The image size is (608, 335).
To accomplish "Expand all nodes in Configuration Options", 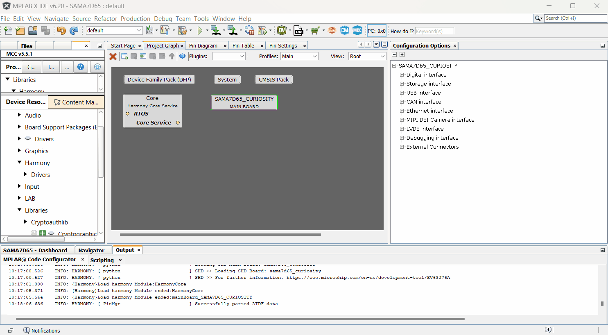I will [x=402, y=54].
